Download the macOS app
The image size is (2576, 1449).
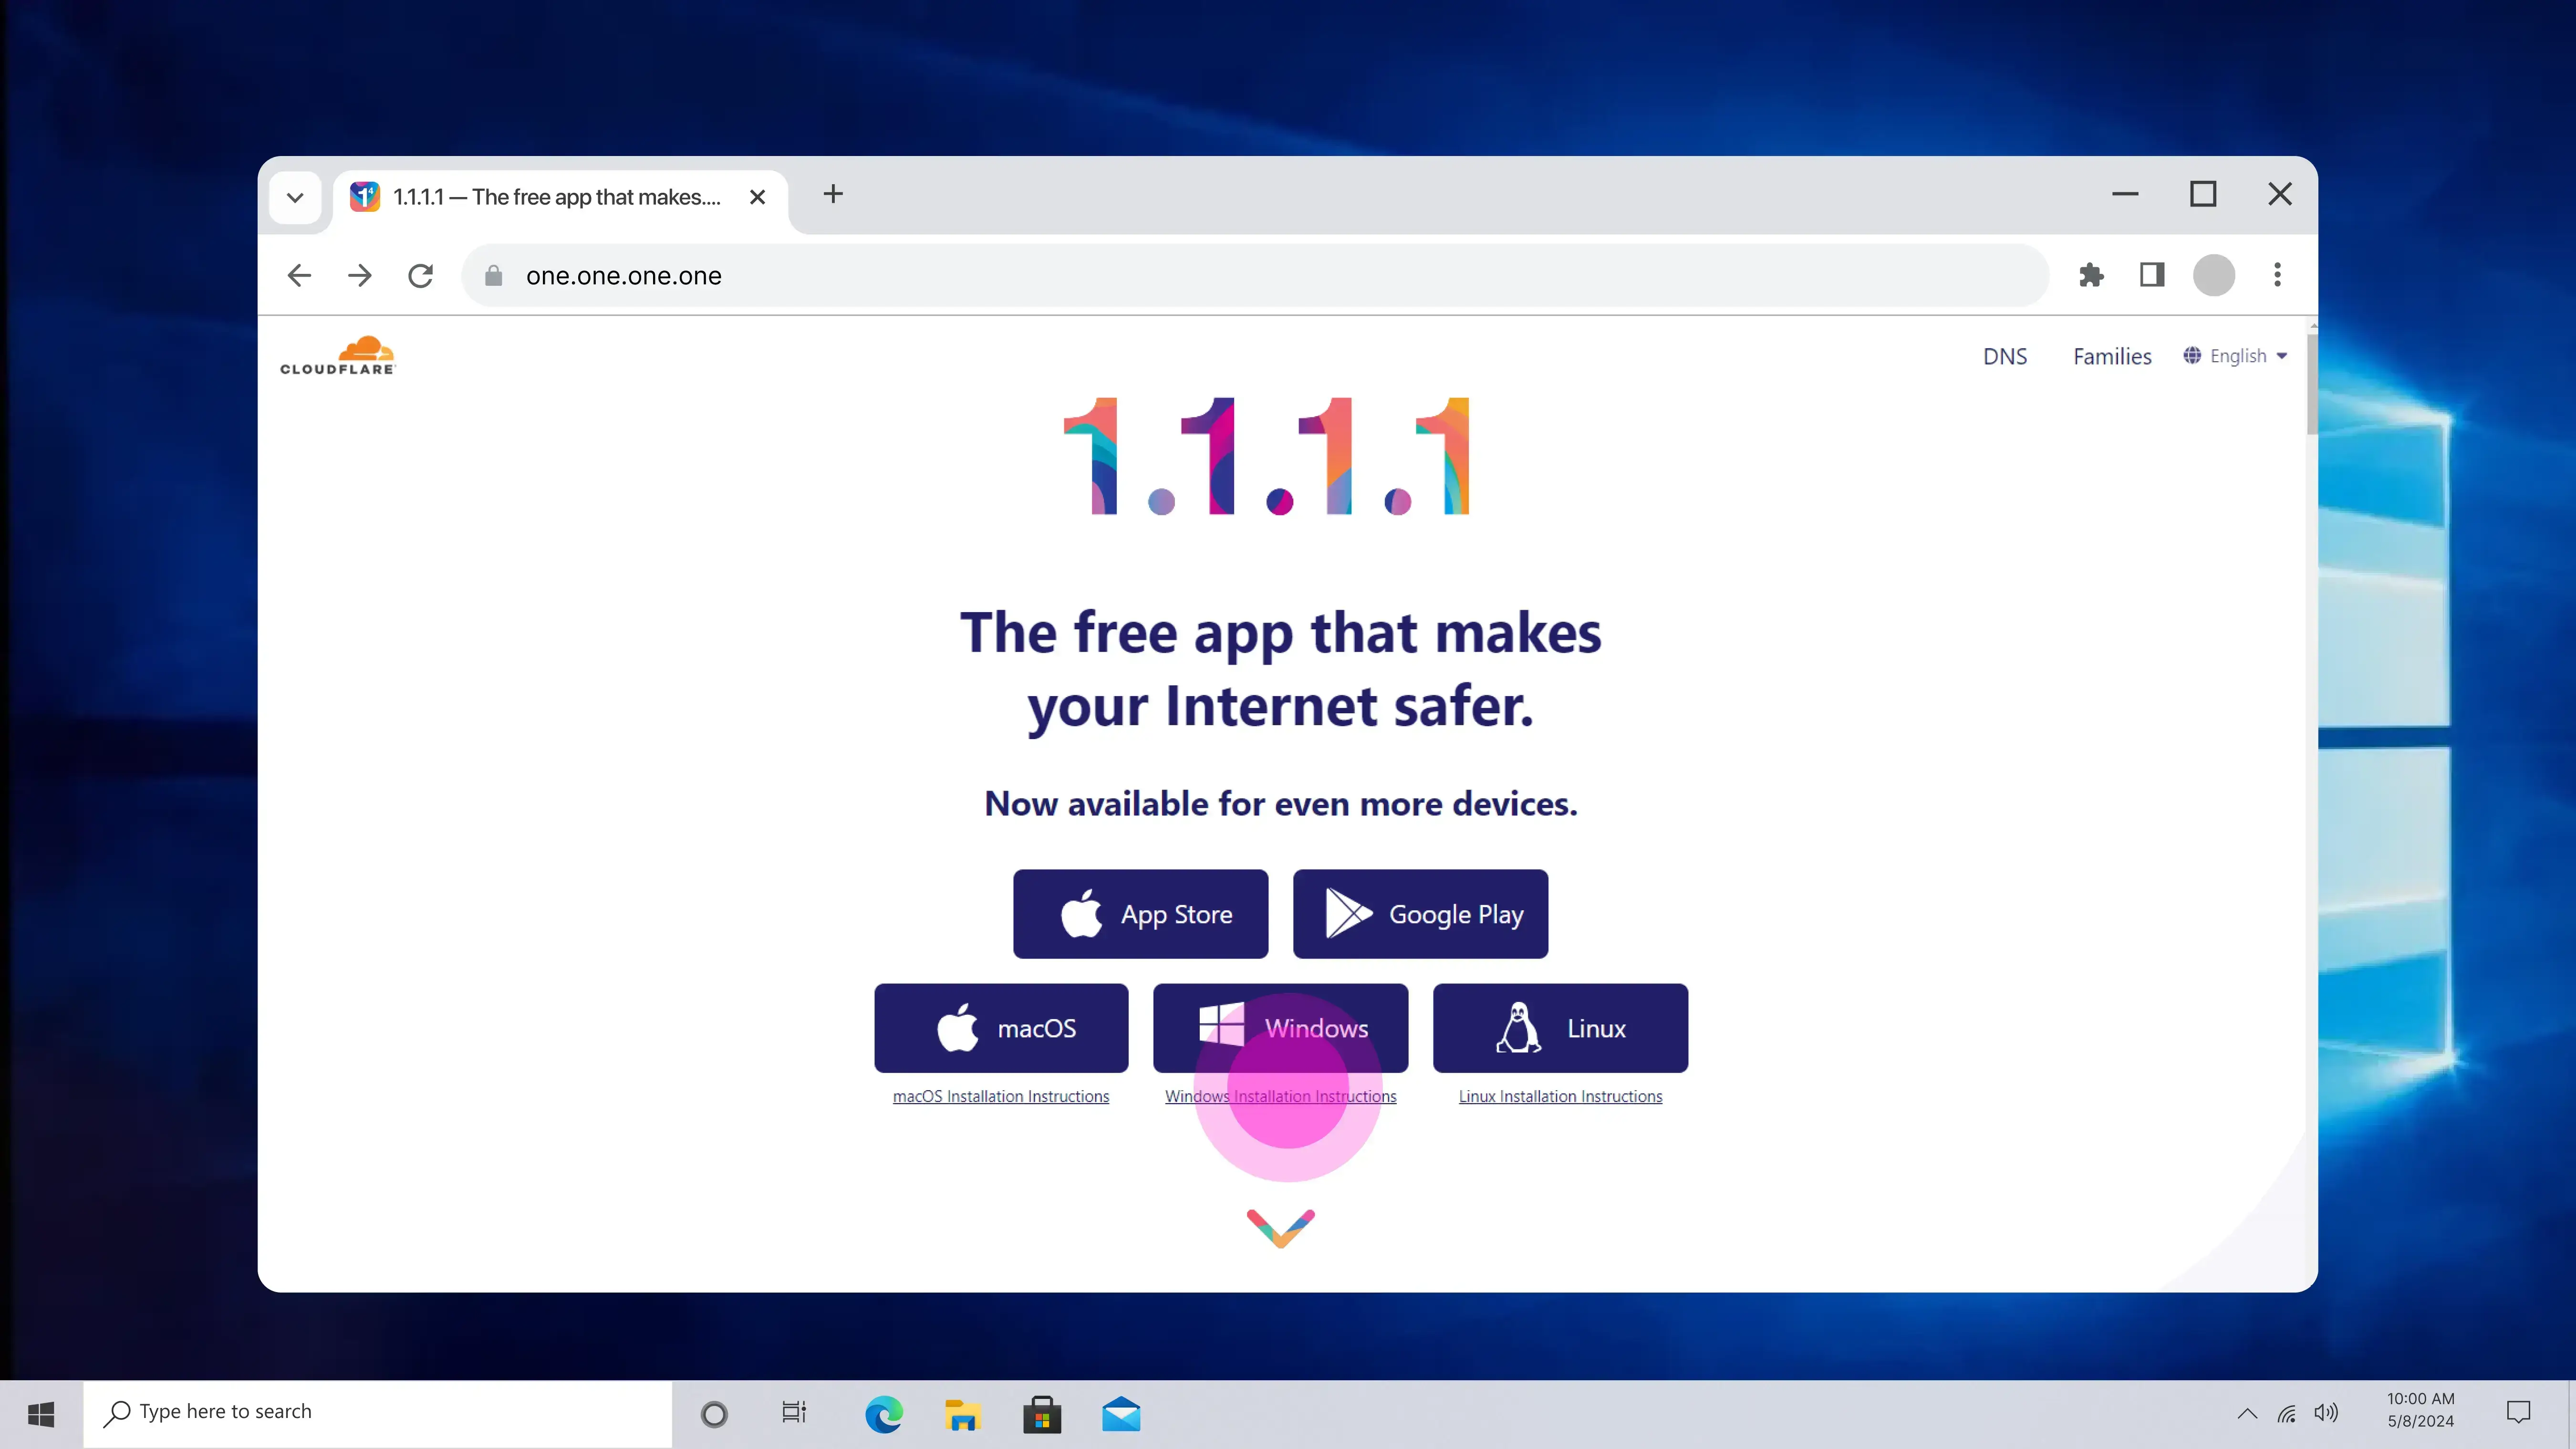coord(1001,1028)
